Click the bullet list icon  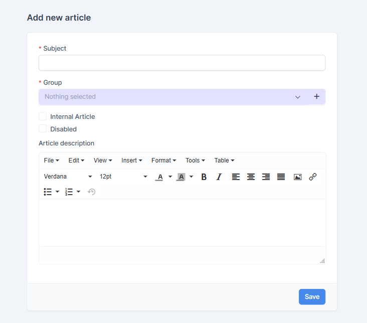[48, 192]
